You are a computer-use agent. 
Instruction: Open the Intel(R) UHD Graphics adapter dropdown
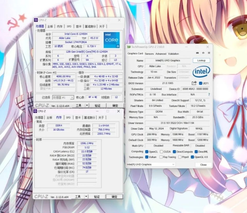(x=151, y=164)
